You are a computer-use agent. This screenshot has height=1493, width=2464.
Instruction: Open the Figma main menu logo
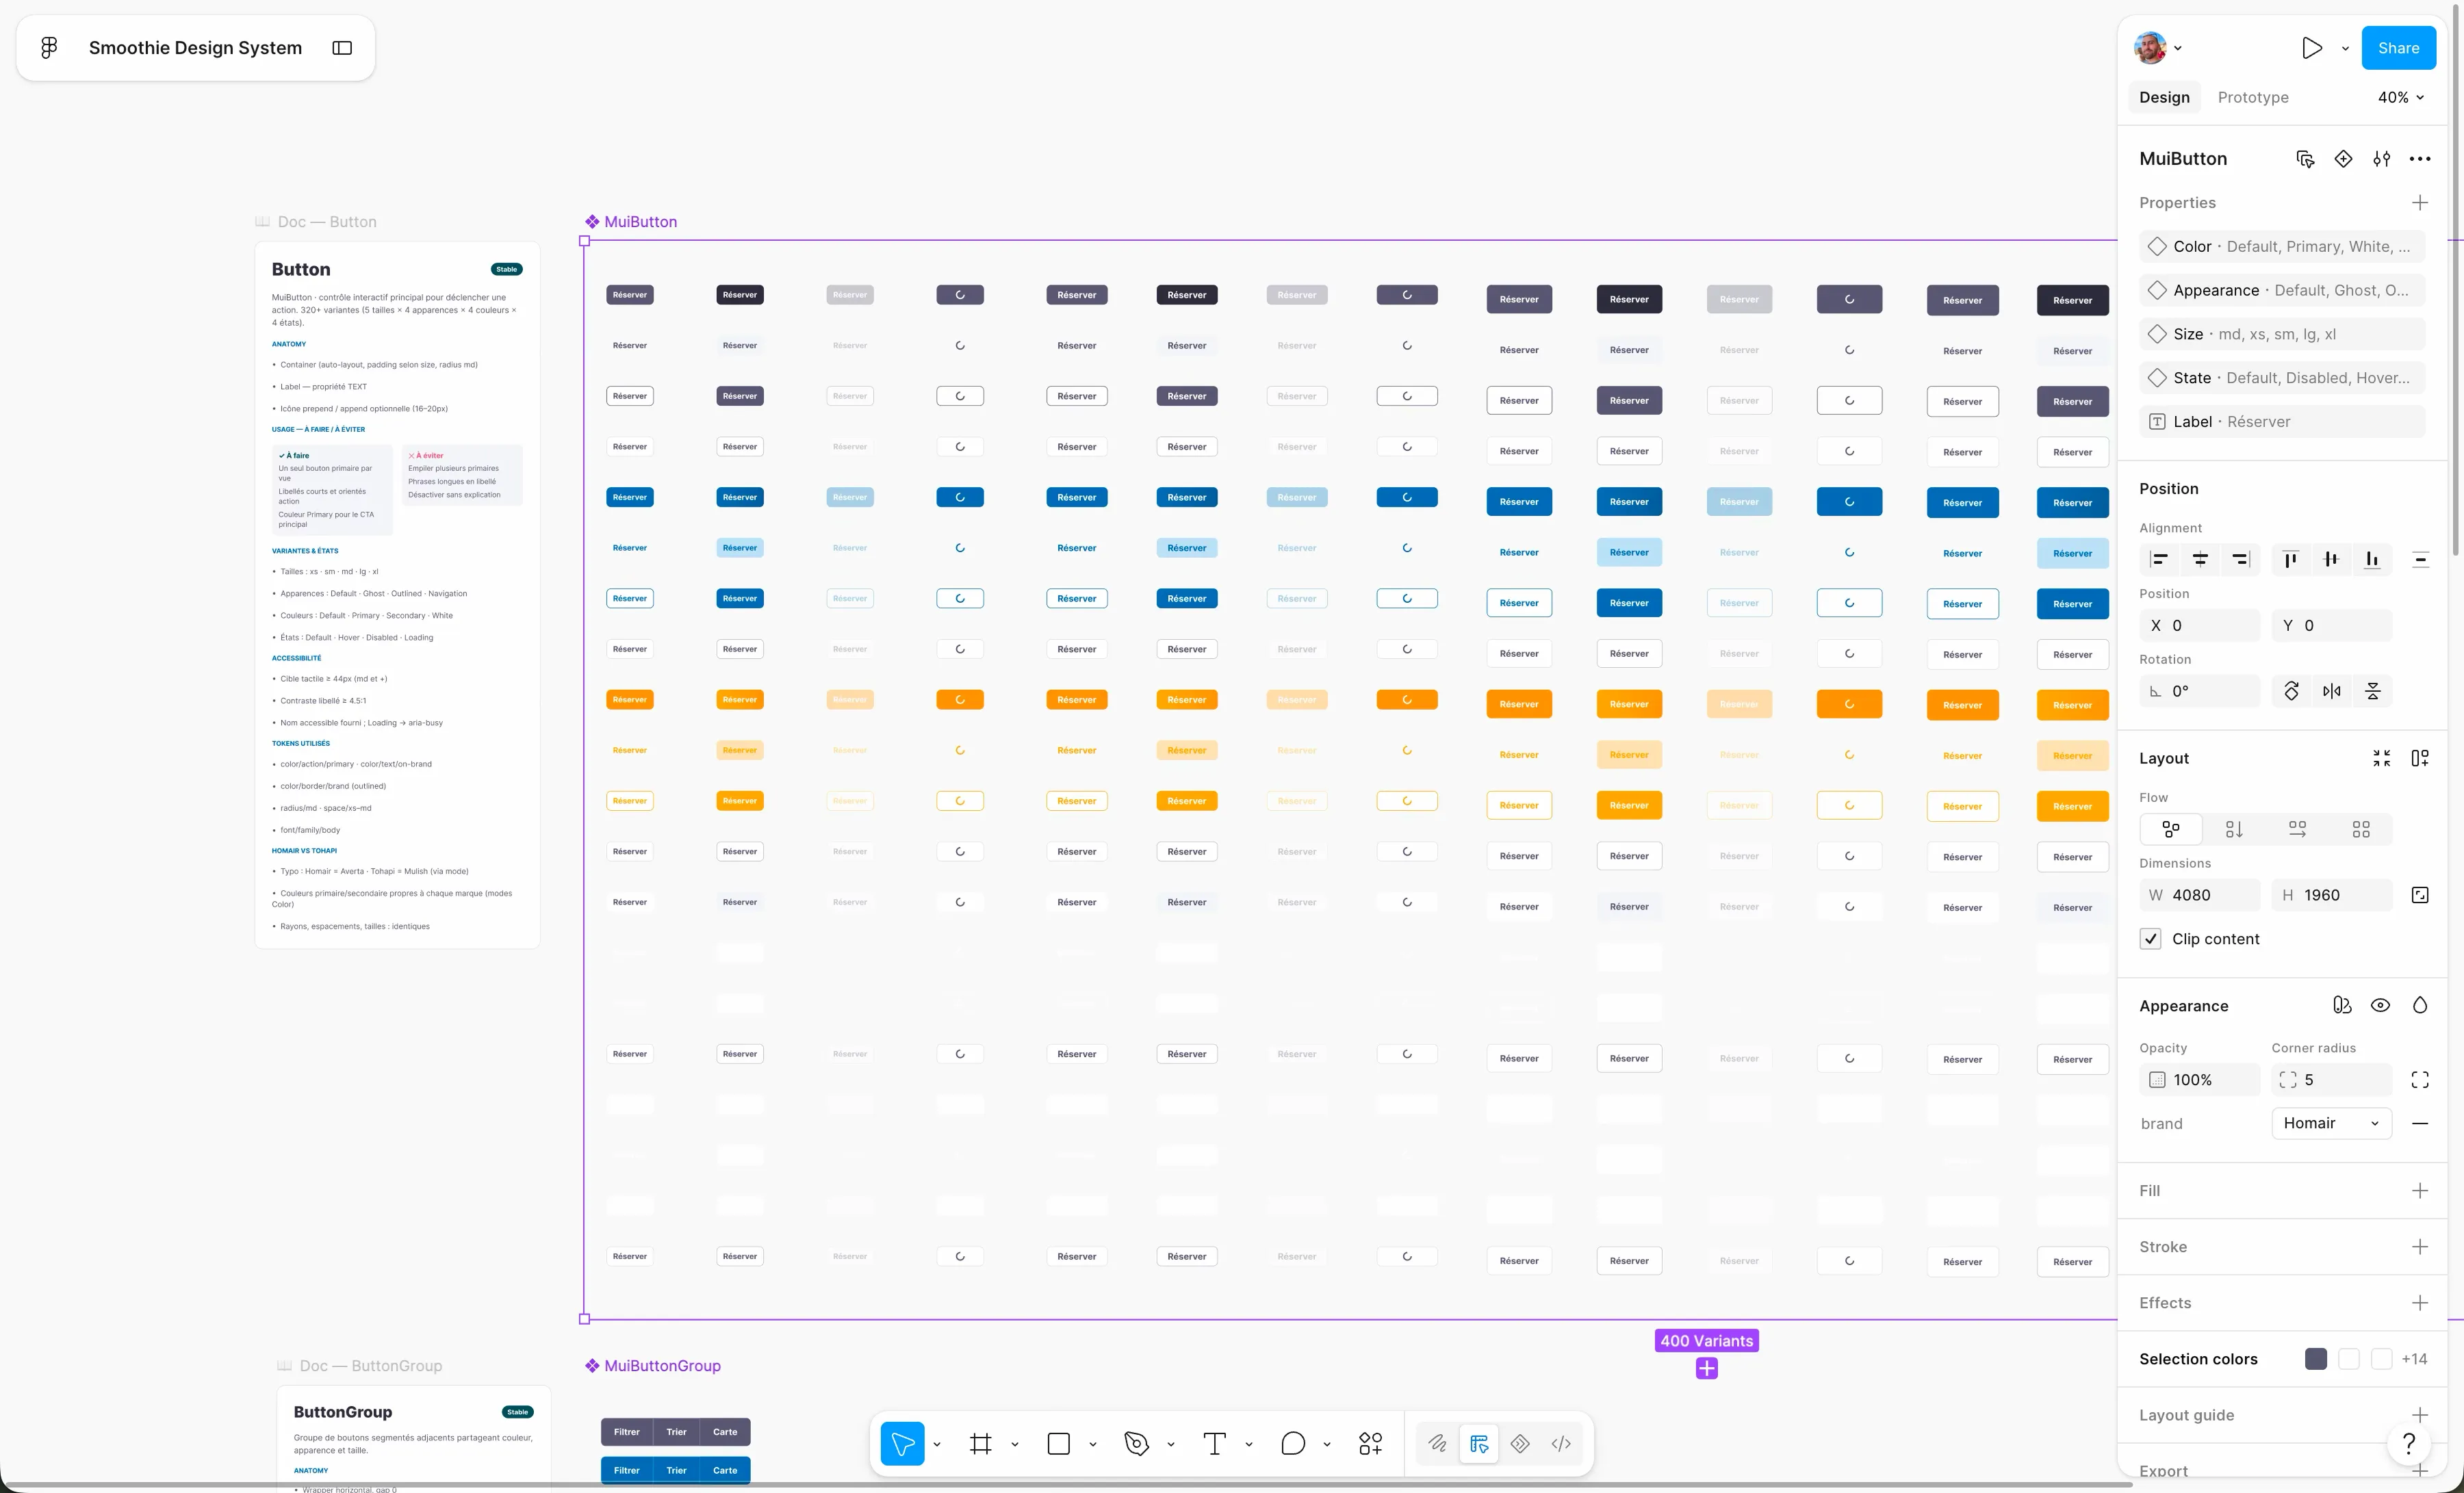coord(49,47)
